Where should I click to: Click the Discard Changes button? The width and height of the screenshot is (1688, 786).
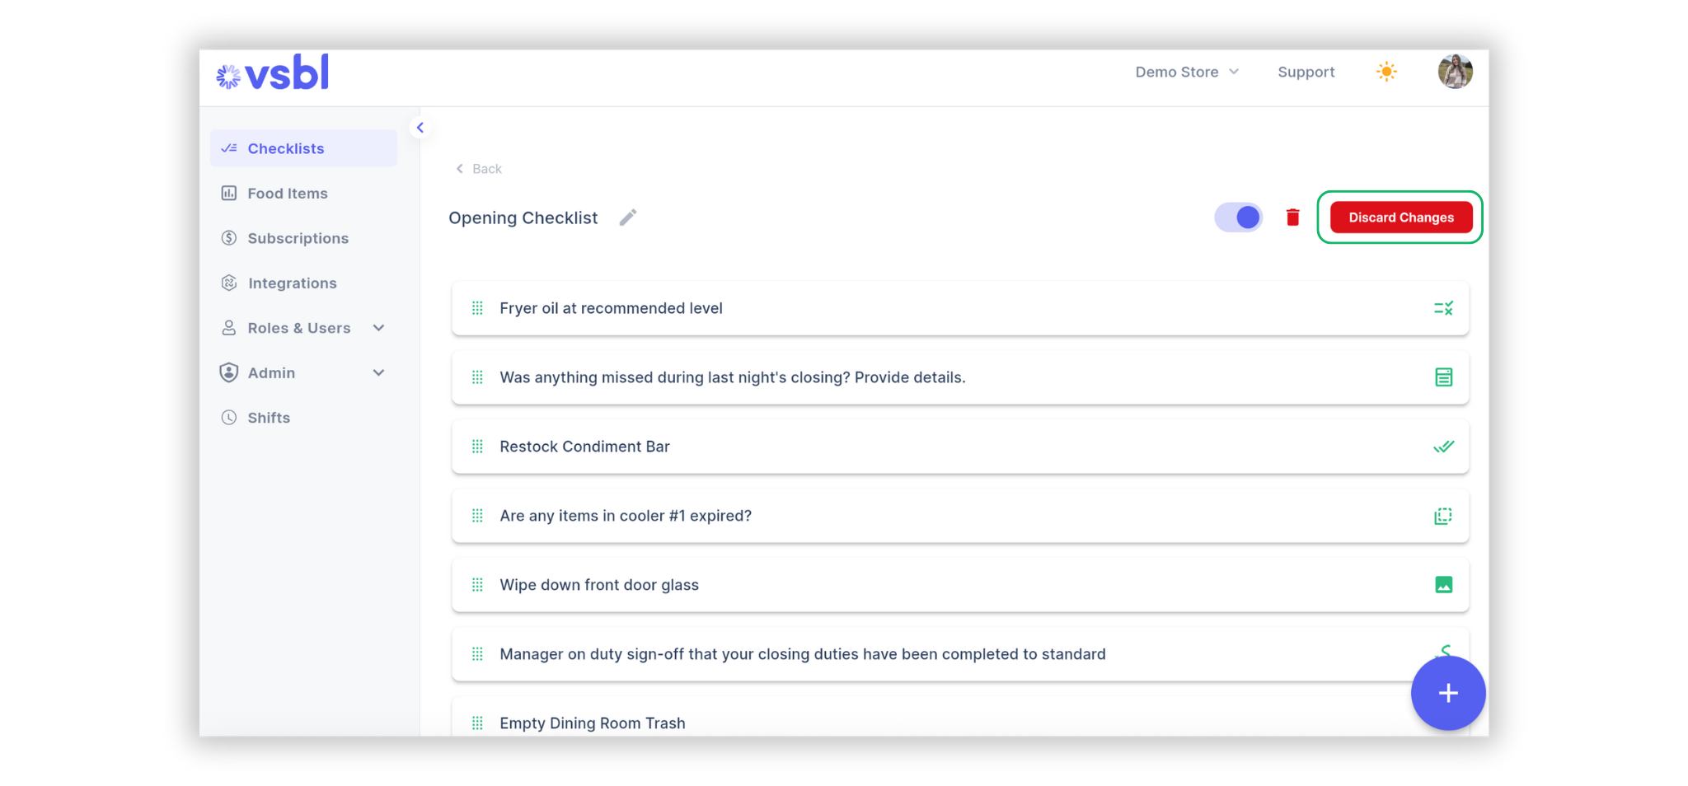pyautogui.click(x=1400, y=217)
